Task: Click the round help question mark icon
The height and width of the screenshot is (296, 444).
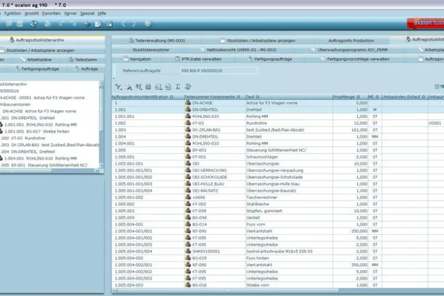Action: [148, 24]
